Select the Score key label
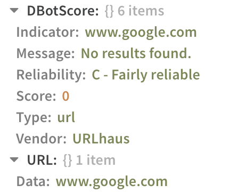 click(36, 96)
